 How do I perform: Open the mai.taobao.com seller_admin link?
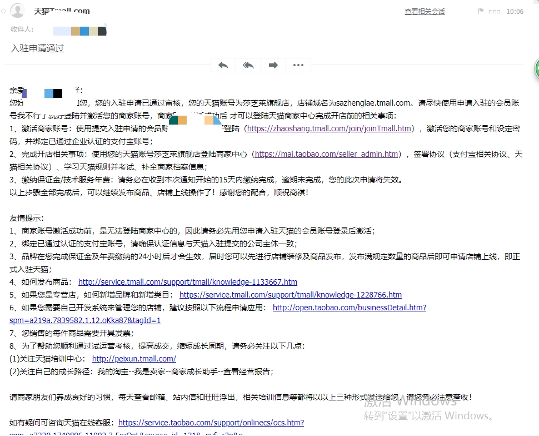[x=326, y=154]
